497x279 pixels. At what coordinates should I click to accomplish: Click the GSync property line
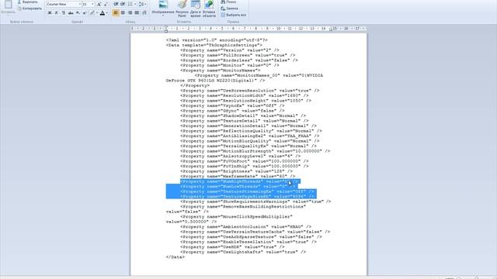[x=232, y=111]
